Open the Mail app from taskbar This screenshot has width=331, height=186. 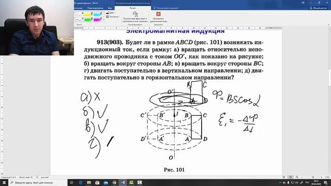106,182
